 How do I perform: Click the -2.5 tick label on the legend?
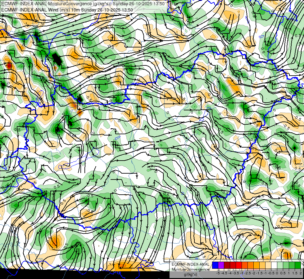(x=247, y=273)
